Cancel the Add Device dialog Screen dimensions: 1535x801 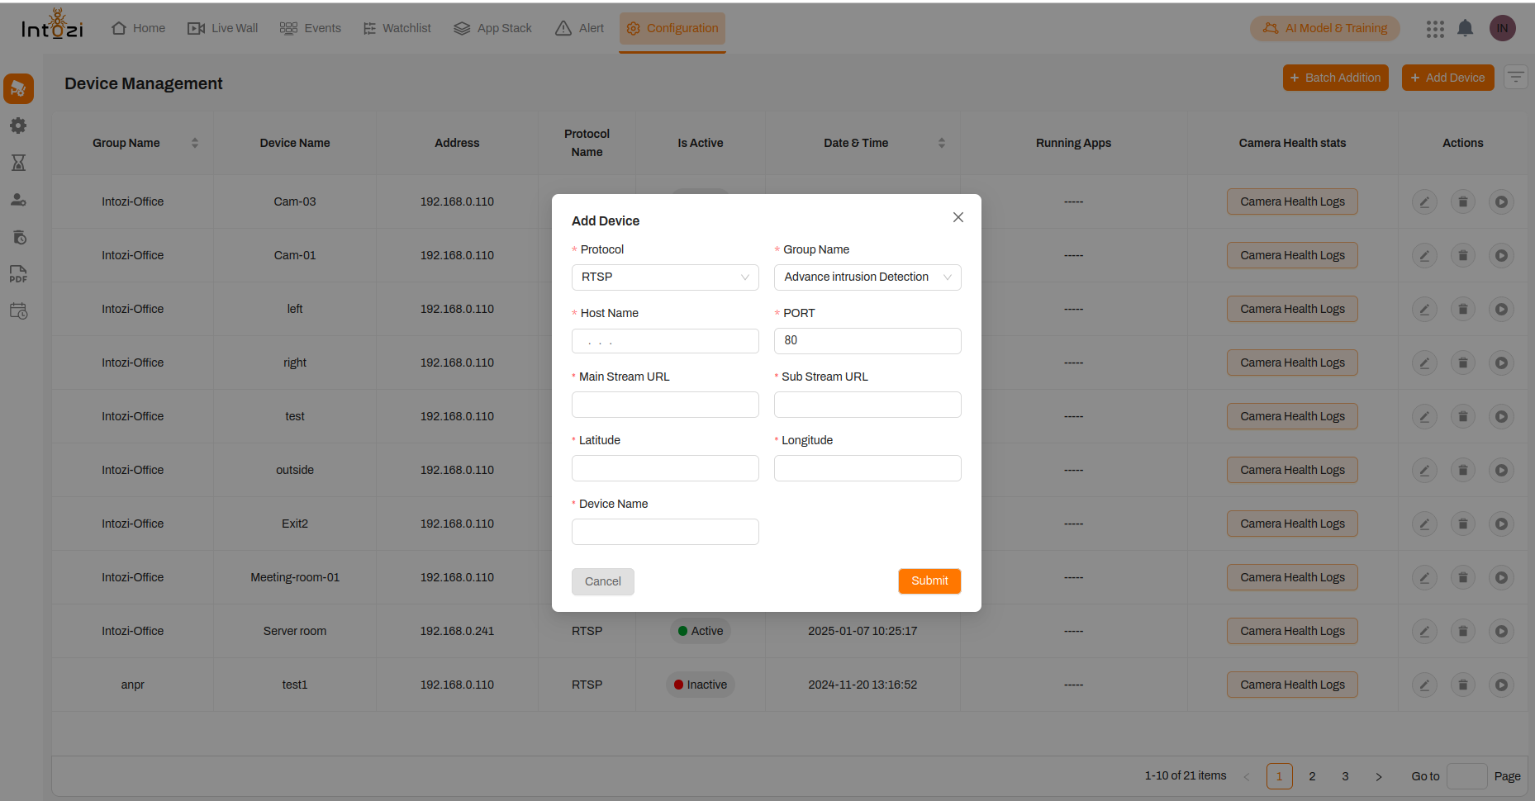point(602,581)
